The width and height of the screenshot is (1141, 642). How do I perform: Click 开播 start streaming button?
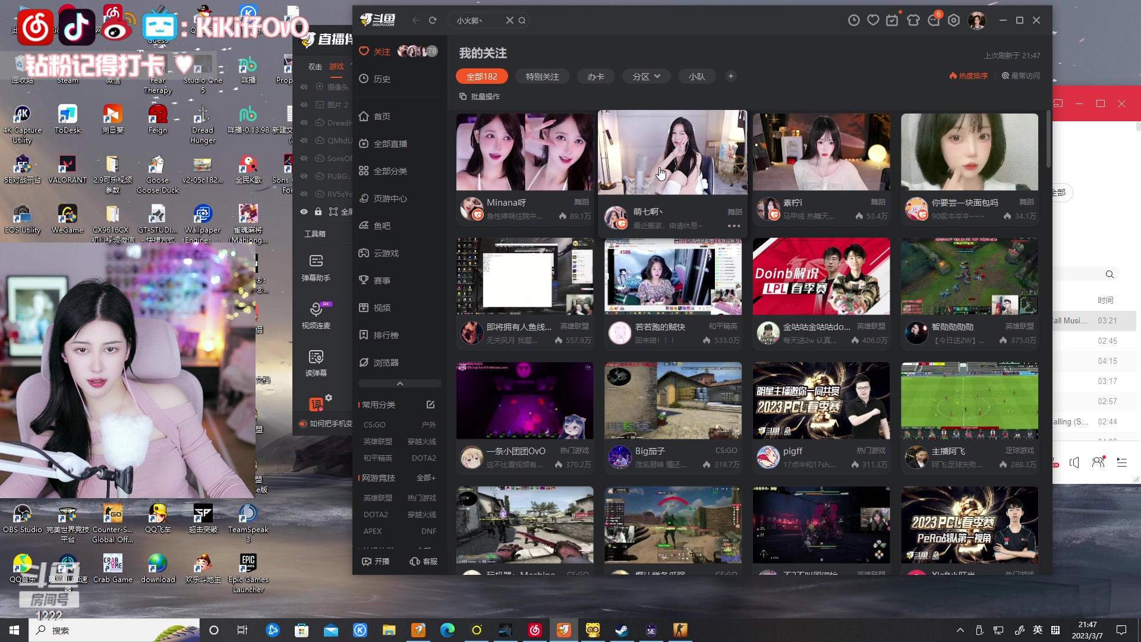coord(376,562)
